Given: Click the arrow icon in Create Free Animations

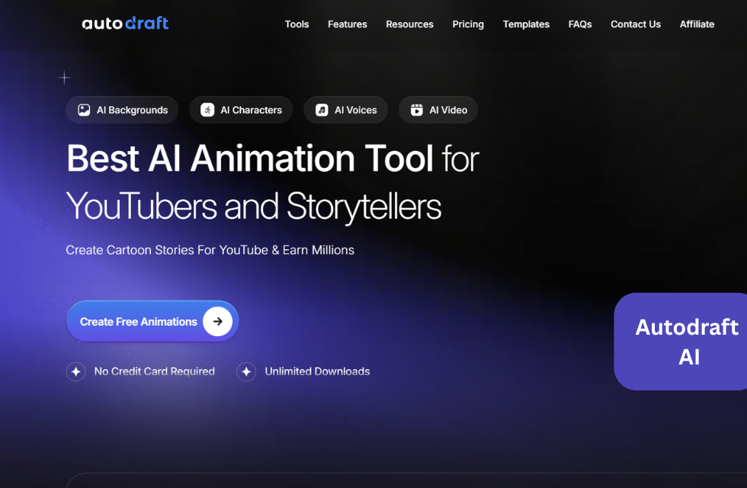Looking at the screenshot, I should tap(217, 321).
